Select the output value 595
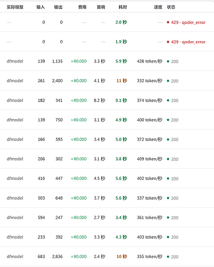 pyautogui.click(x=59, y=139)
